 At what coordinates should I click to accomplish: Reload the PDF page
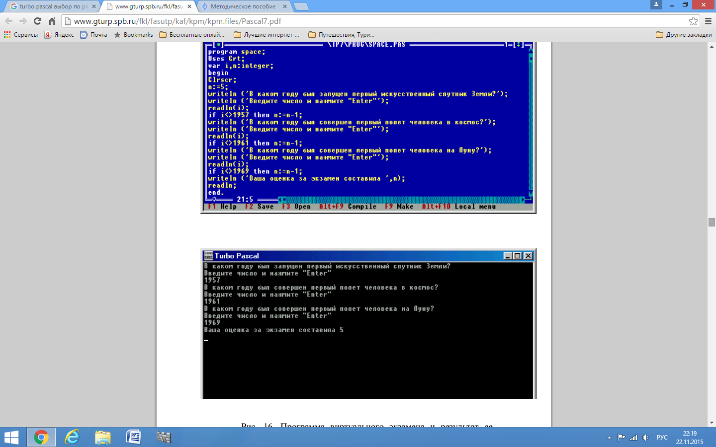coord(37,21)
